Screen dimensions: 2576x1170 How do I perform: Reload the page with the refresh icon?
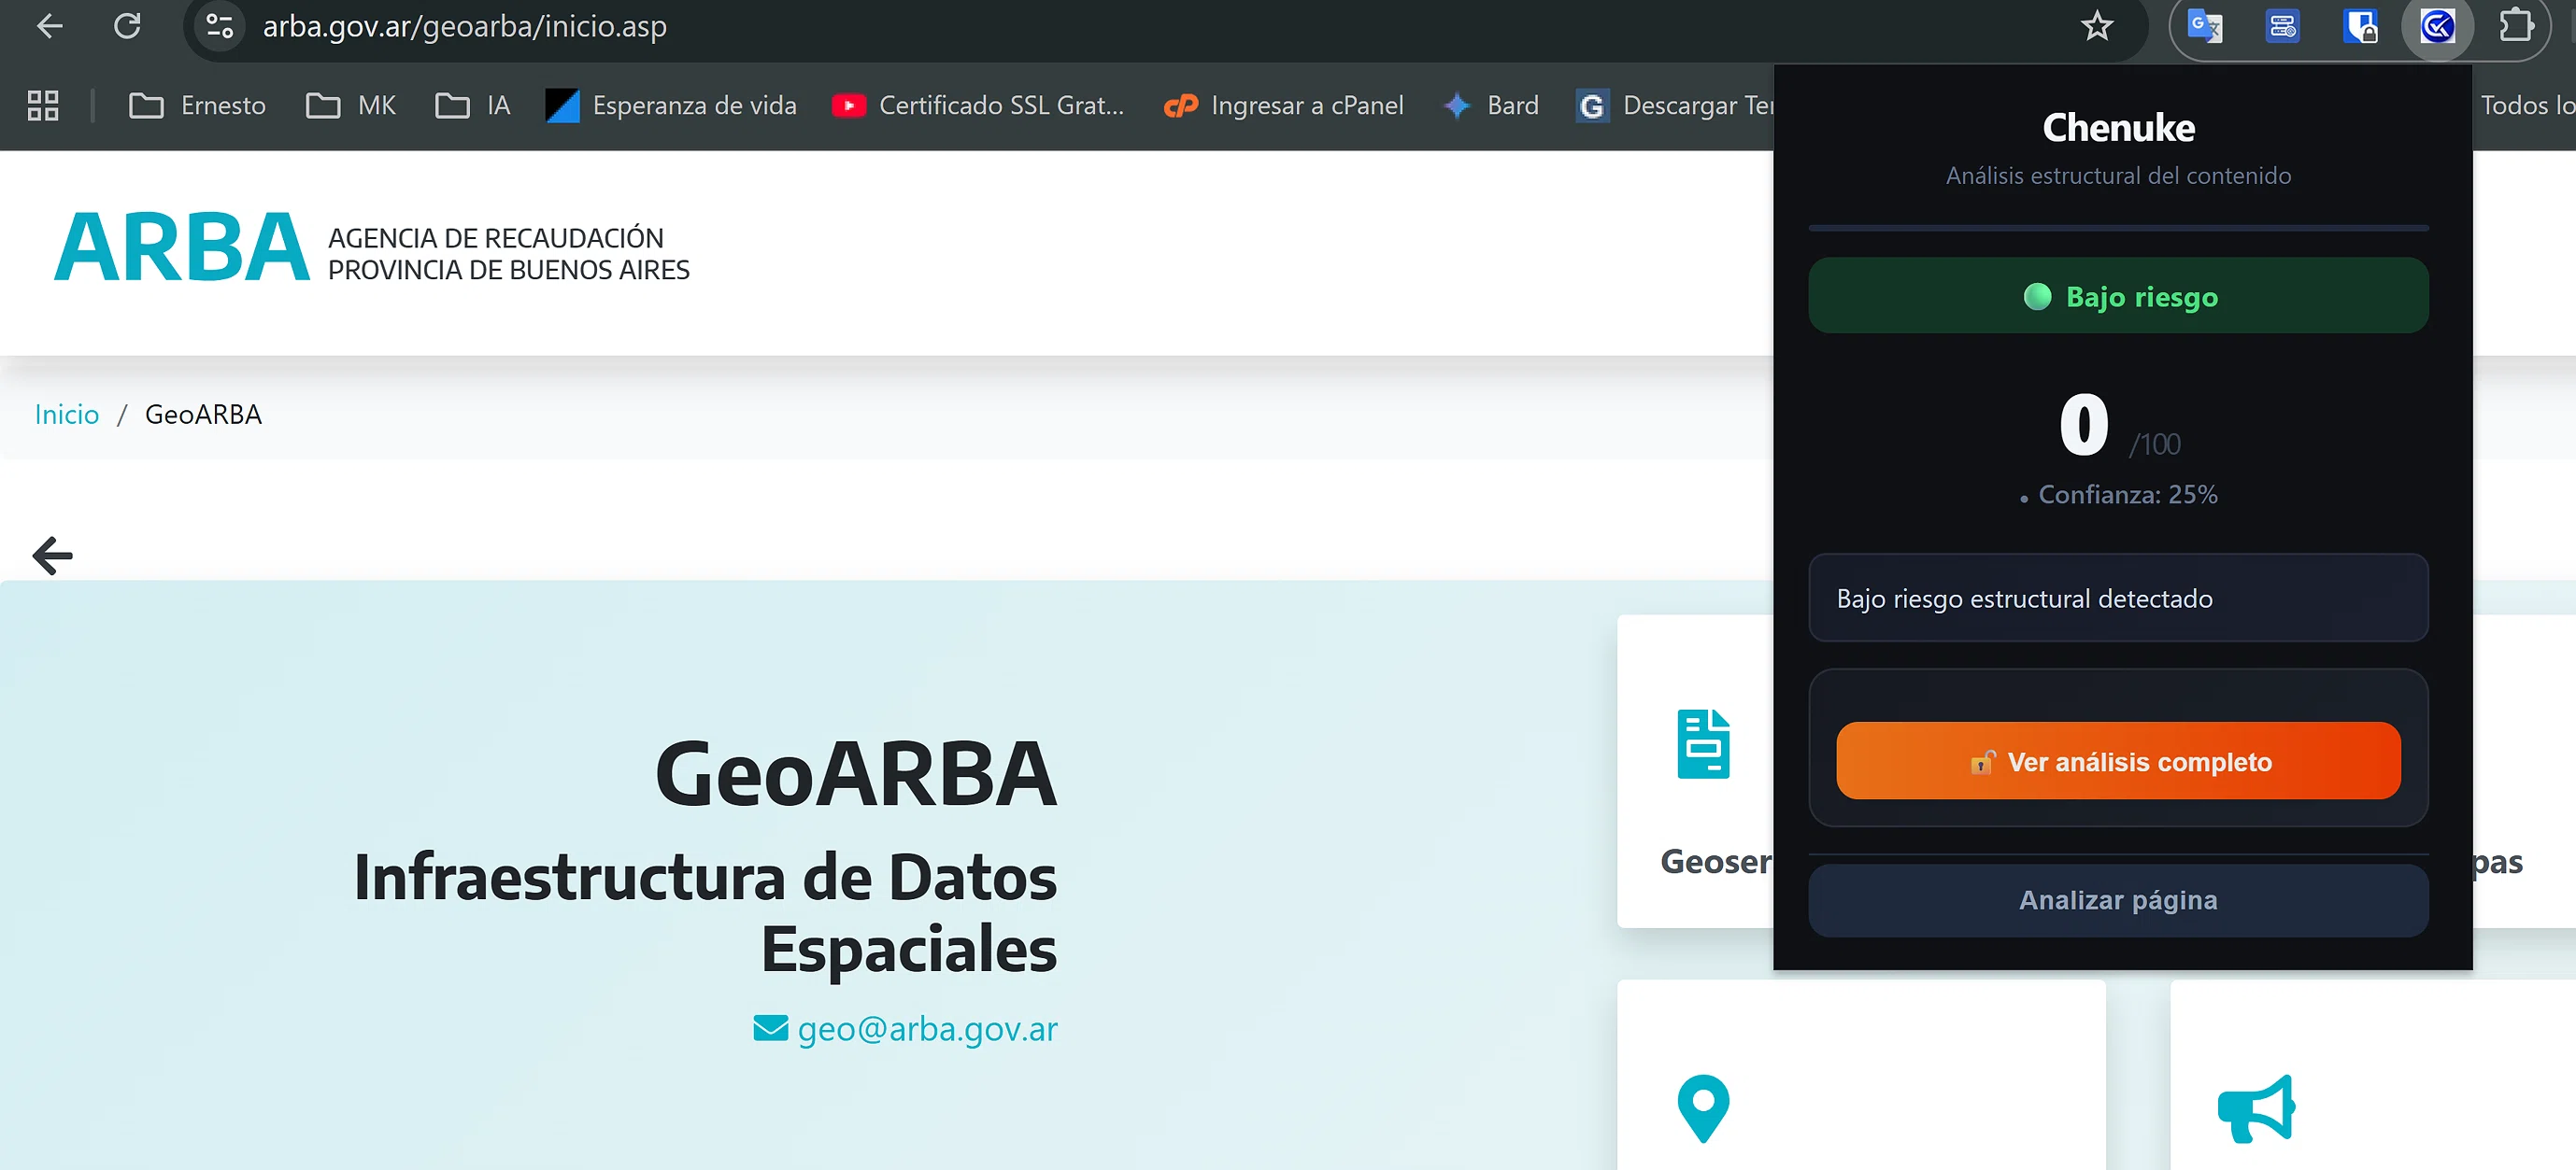[127, 26]
